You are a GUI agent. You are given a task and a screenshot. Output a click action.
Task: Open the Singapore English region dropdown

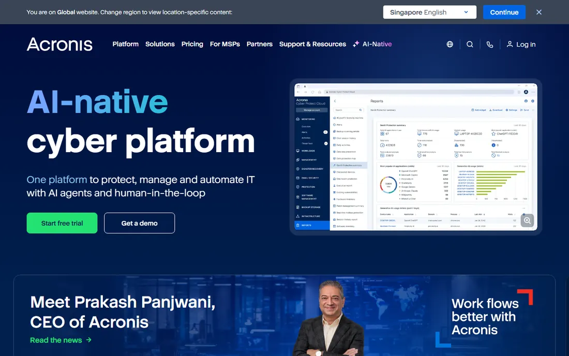[x=430, y=12]
